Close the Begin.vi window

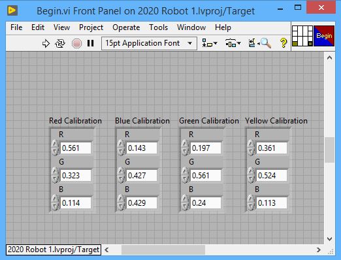click(x=321, y=8)
